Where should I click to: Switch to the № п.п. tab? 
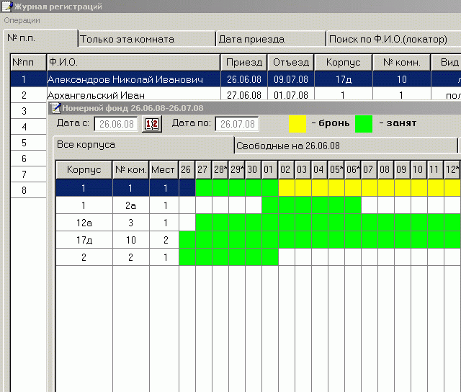click(40, 38)
